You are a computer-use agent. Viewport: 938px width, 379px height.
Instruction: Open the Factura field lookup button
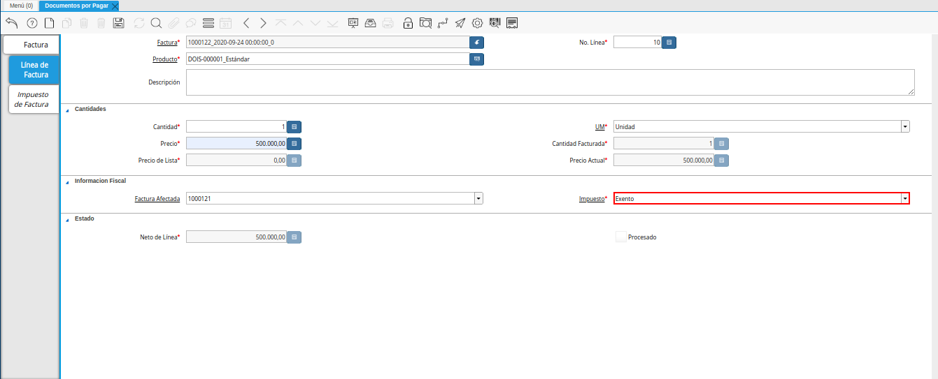click(x=477, y=42)
